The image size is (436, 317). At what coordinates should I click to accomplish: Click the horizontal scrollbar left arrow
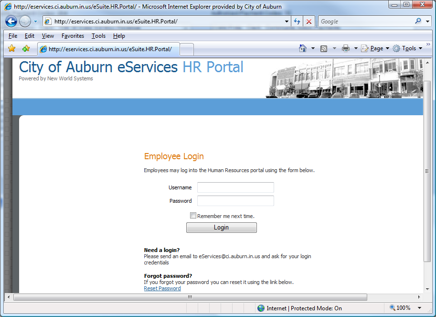pyautogui.click(x=8, y=297)
